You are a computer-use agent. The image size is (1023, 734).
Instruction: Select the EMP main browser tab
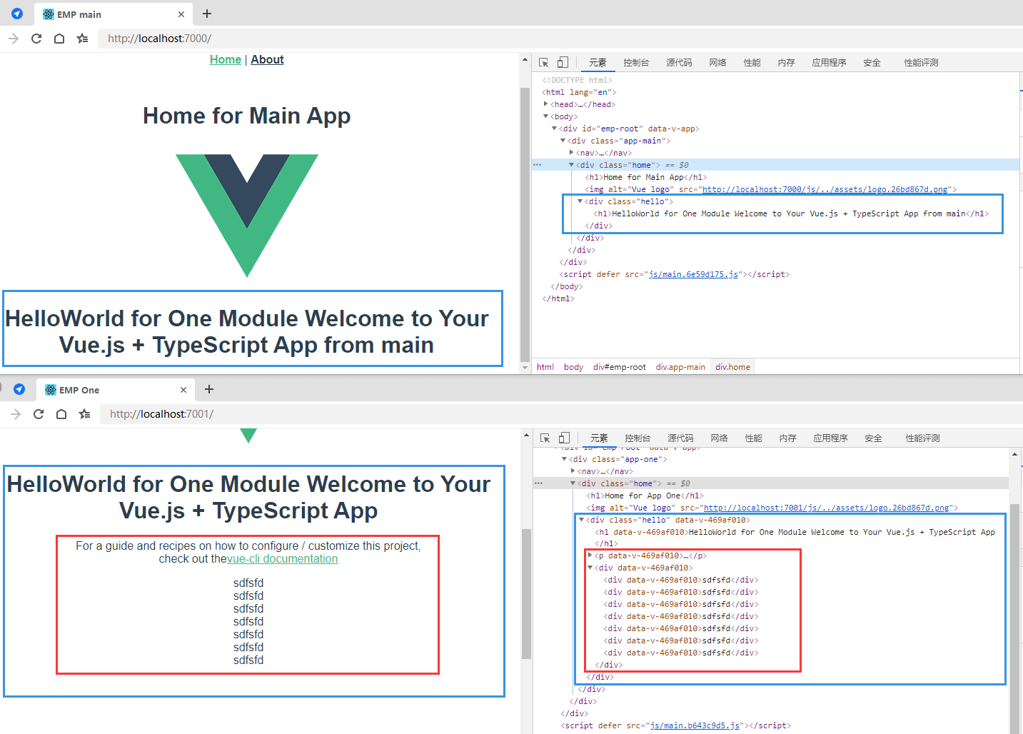113,14
